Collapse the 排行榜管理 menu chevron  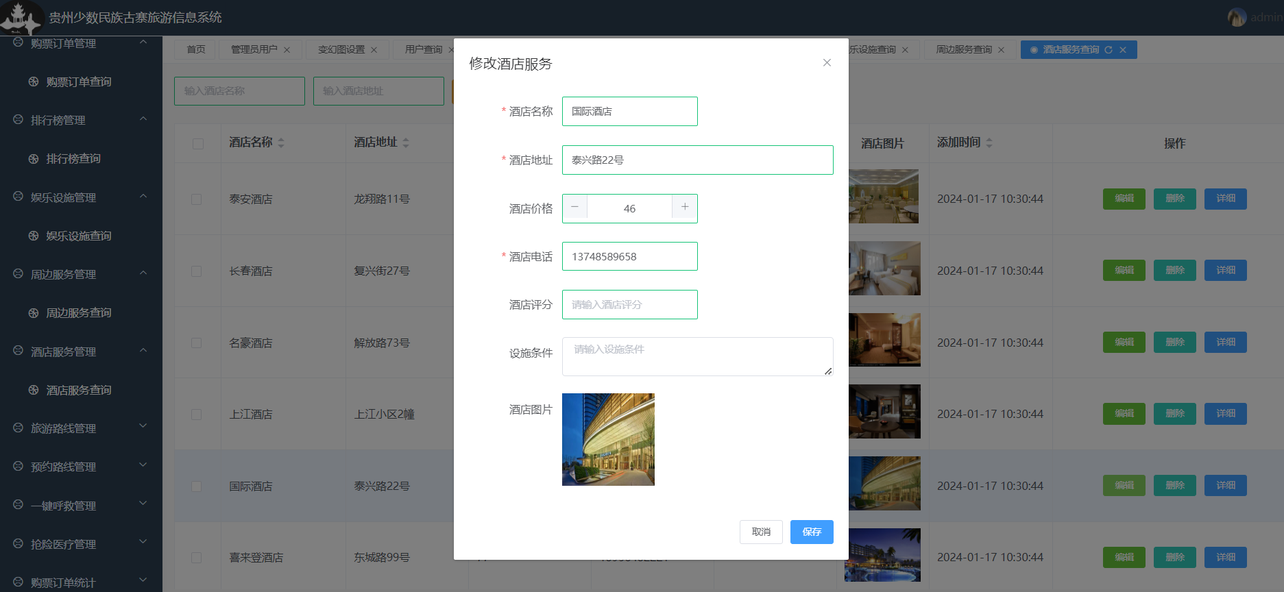pyautogui.click(x=143, y=119)
